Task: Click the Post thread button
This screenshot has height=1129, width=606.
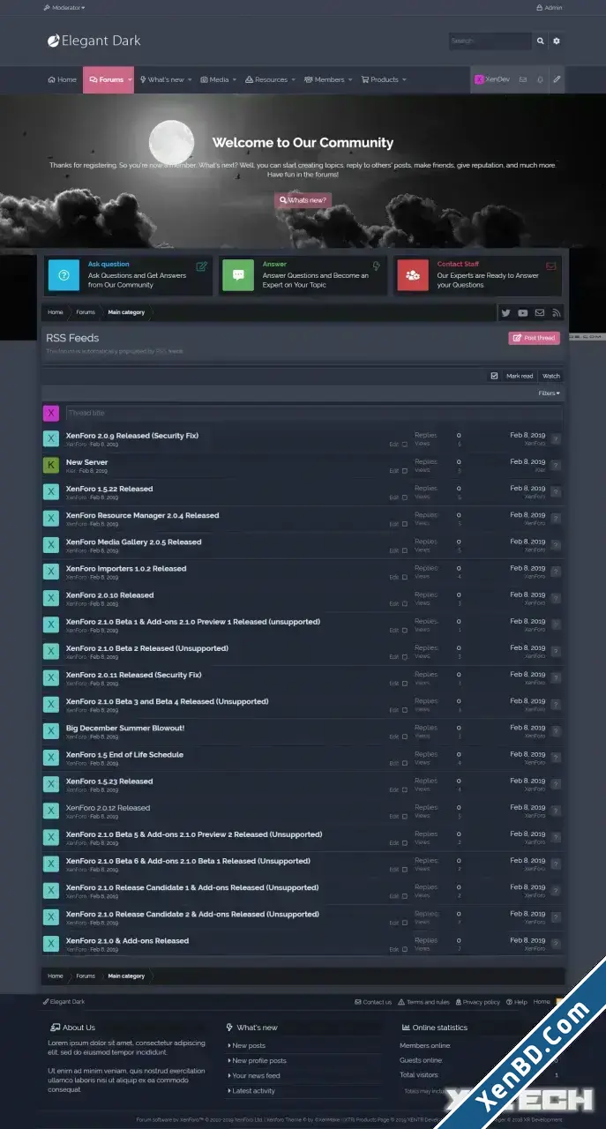Action: tap(534, 338)
